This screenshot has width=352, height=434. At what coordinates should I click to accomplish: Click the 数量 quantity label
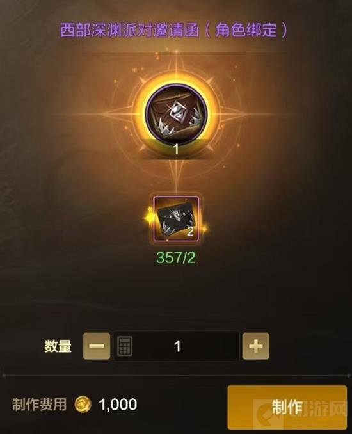point(58,346)
